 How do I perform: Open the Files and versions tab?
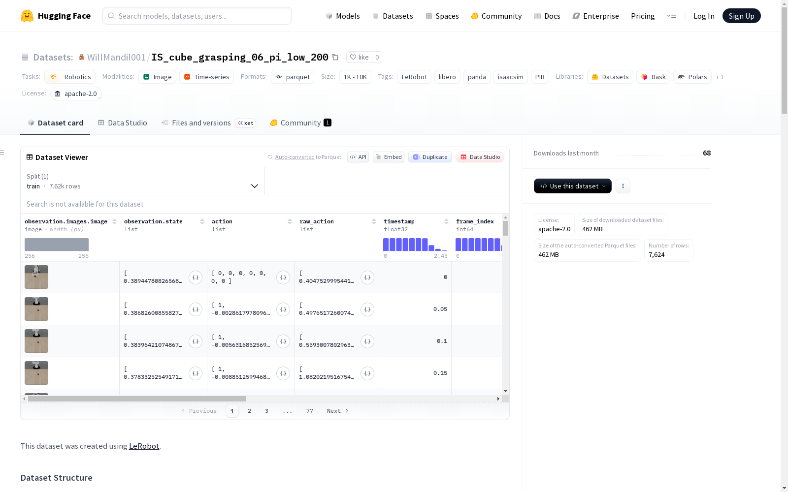[x=208, y=123]
